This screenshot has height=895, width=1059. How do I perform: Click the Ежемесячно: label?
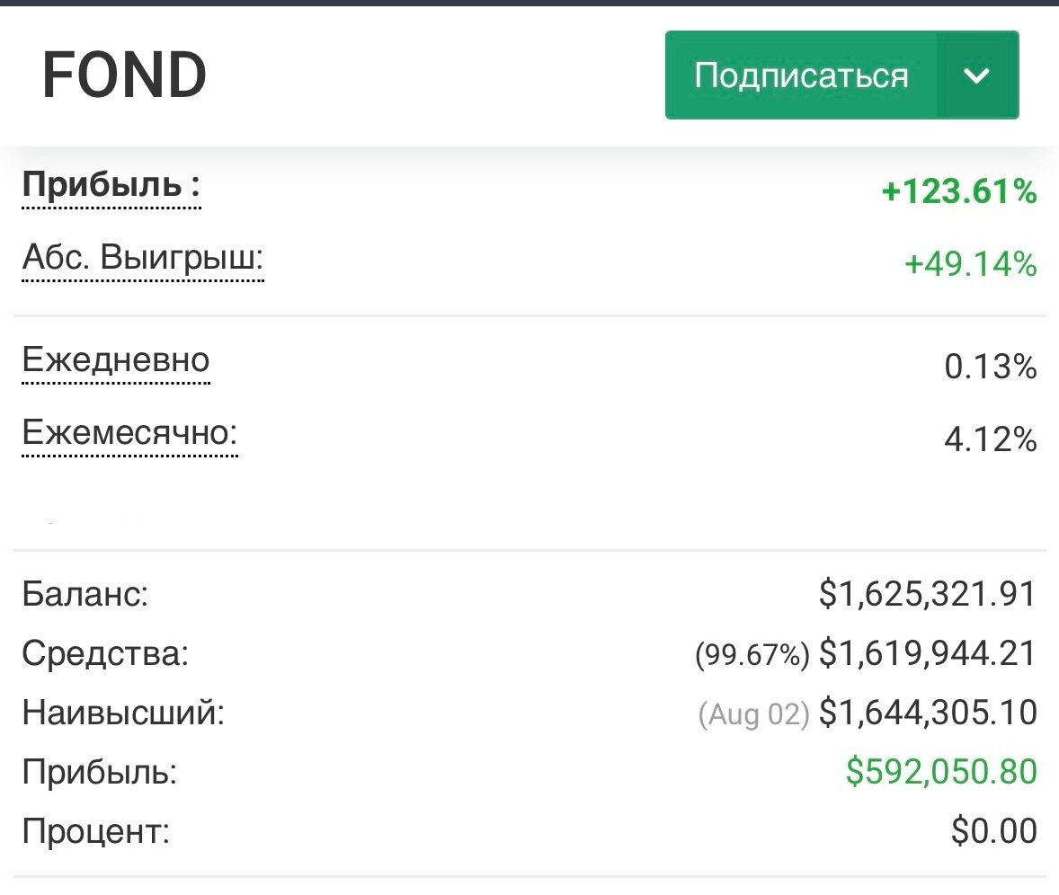pyautogui.click(x=129, y=434)
